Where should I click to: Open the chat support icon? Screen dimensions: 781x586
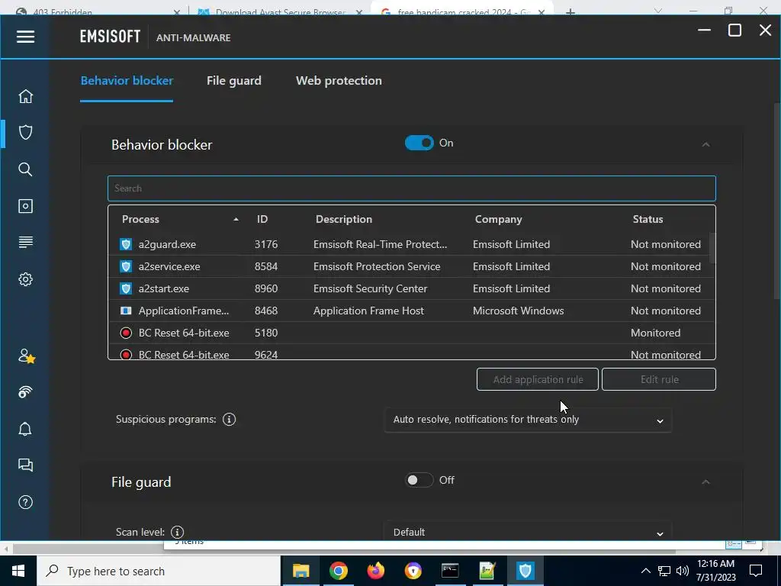pos(25,465)
